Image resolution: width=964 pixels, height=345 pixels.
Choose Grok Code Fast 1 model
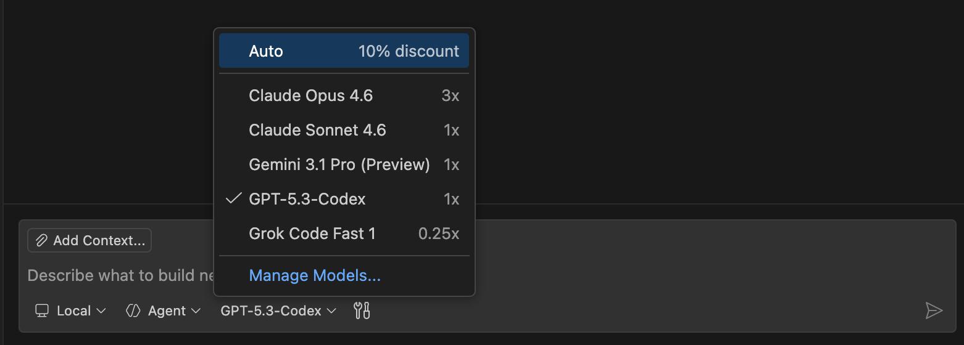pos(344,233)
